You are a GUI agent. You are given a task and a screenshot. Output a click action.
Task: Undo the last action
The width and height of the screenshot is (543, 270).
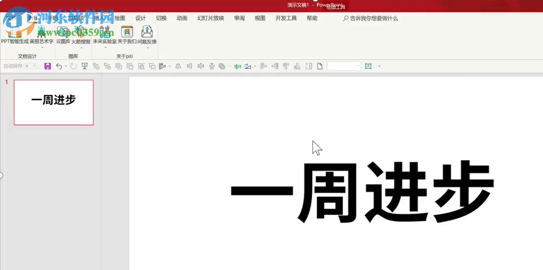(x=59, y=67)
